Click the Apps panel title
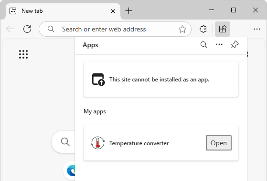The height and width of the screenshot is (181, 267). pyautogui.click(x=90, y=45)
